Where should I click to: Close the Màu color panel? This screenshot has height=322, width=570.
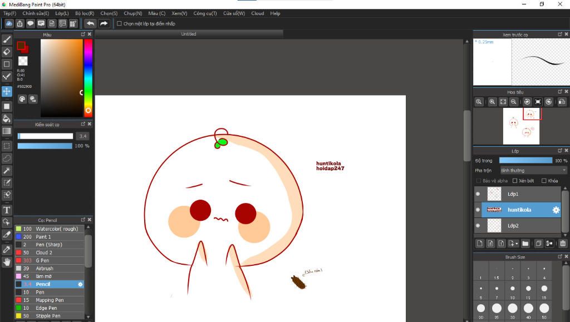(x=90, y=34)
